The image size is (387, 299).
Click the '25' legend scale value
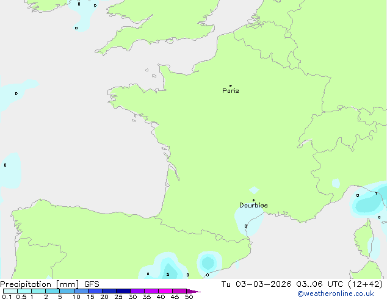118,297
